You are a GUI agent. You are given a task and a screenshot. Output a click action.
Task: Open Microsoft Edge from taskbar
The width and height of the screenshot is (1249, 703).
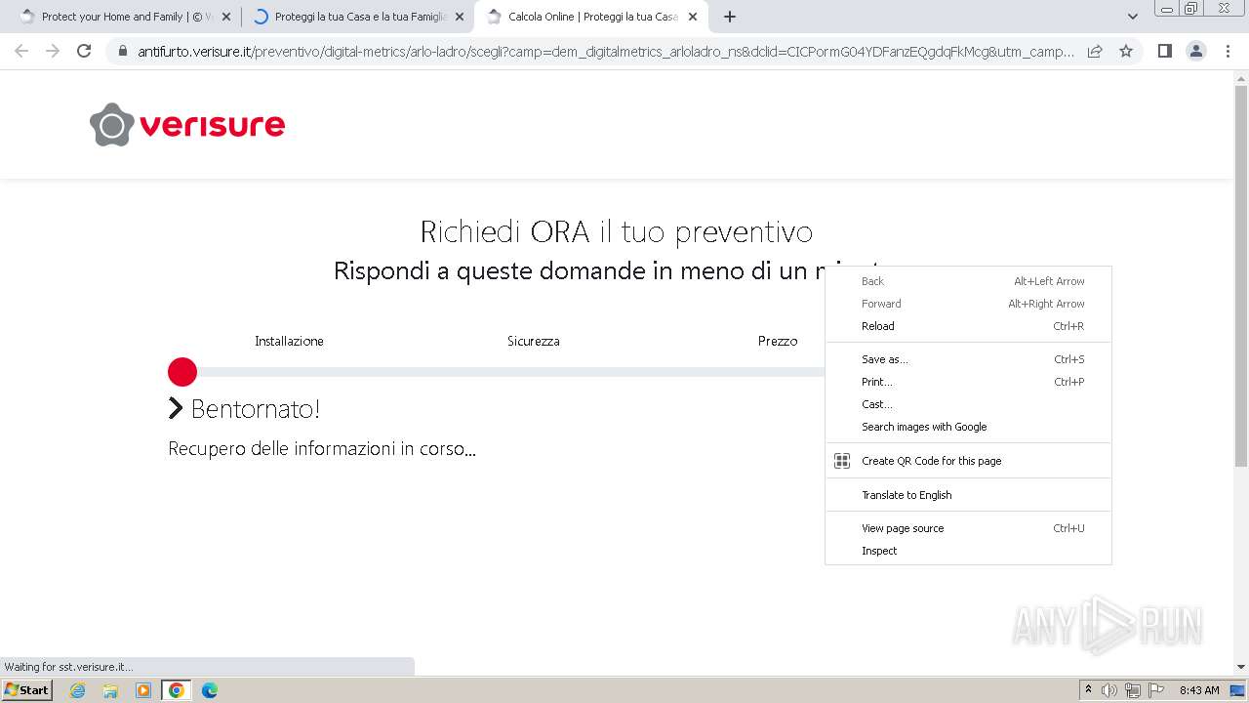coord(210,690)
